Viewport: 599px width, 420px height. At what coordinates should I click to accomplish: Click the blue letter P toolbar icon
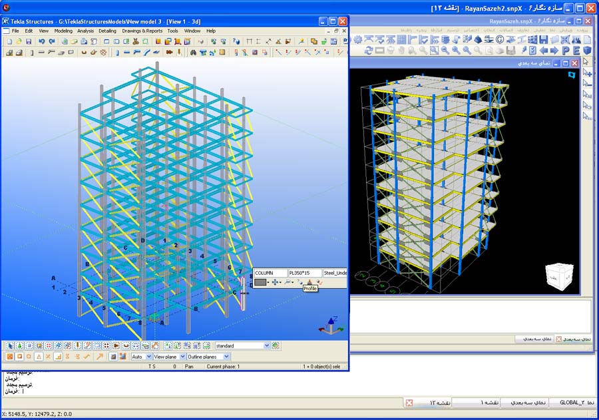566,50
